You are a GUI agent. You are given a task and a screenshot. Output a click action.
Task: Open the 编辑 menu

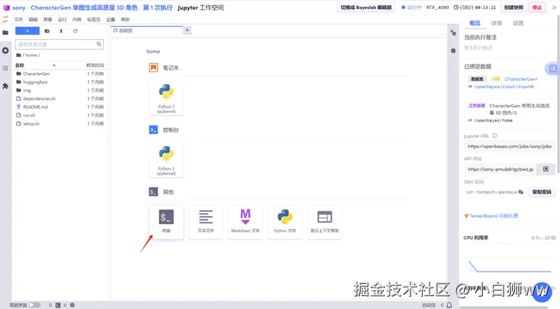pyautogui.click(x=33, y=19)
